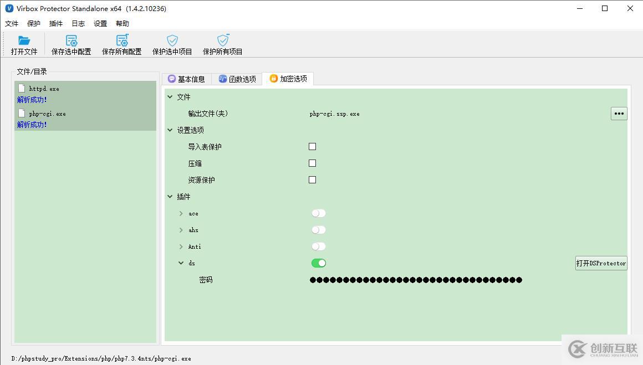Open the 插件 menu
Image resolution: width=643 pixels, height=365 pixels.
point(56,23)
